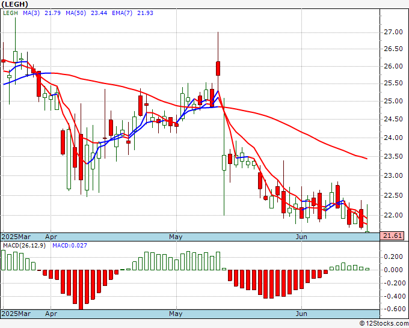Click the 26.00 price axis label
Viewport: 409px width, 328px height.
(x=393, y=66)
